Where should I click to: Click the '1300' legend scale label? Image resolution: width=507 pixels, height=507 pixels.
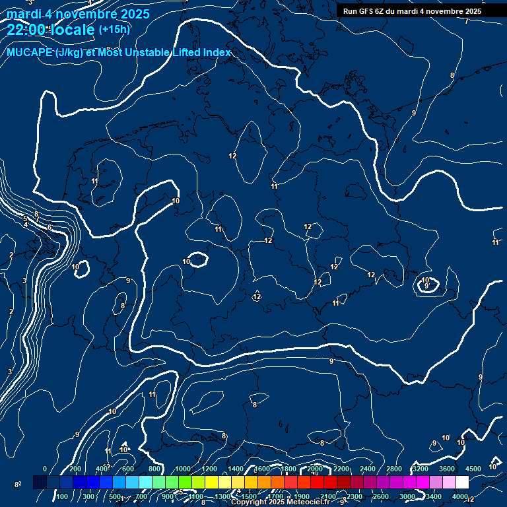222,496
